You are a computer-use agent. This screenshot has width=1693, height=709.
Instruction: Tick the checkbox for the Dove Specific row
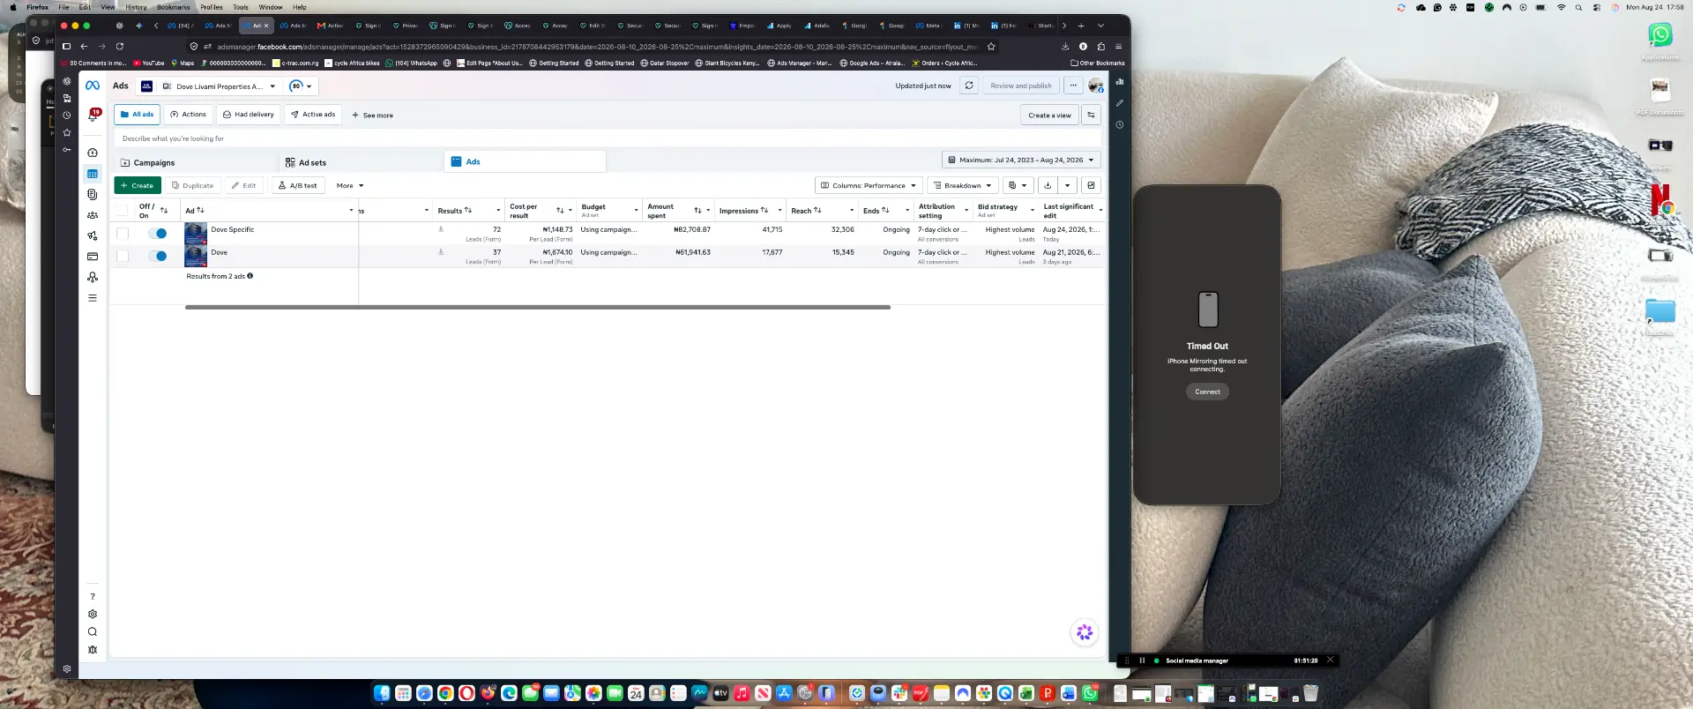tap(123, 234)
